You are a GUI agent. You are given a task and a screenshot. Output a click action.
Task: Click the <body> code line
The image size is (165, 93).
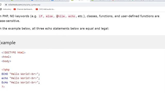pyautogui.click(x=6, y=61)
